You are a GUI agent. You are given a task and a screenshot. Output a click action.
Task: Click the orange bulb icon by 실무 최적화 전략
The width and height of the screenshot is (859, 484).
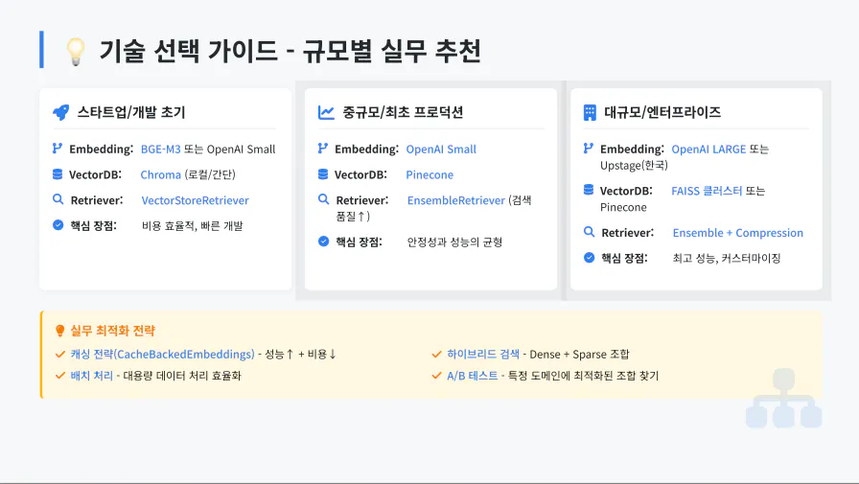[x=60, y=331]
